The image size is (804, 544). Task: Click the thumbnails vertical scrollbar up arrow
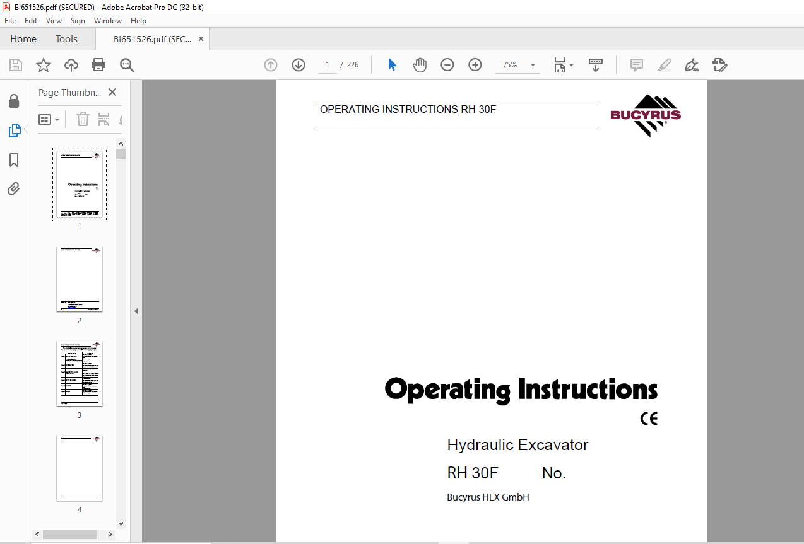coord(121,143)
